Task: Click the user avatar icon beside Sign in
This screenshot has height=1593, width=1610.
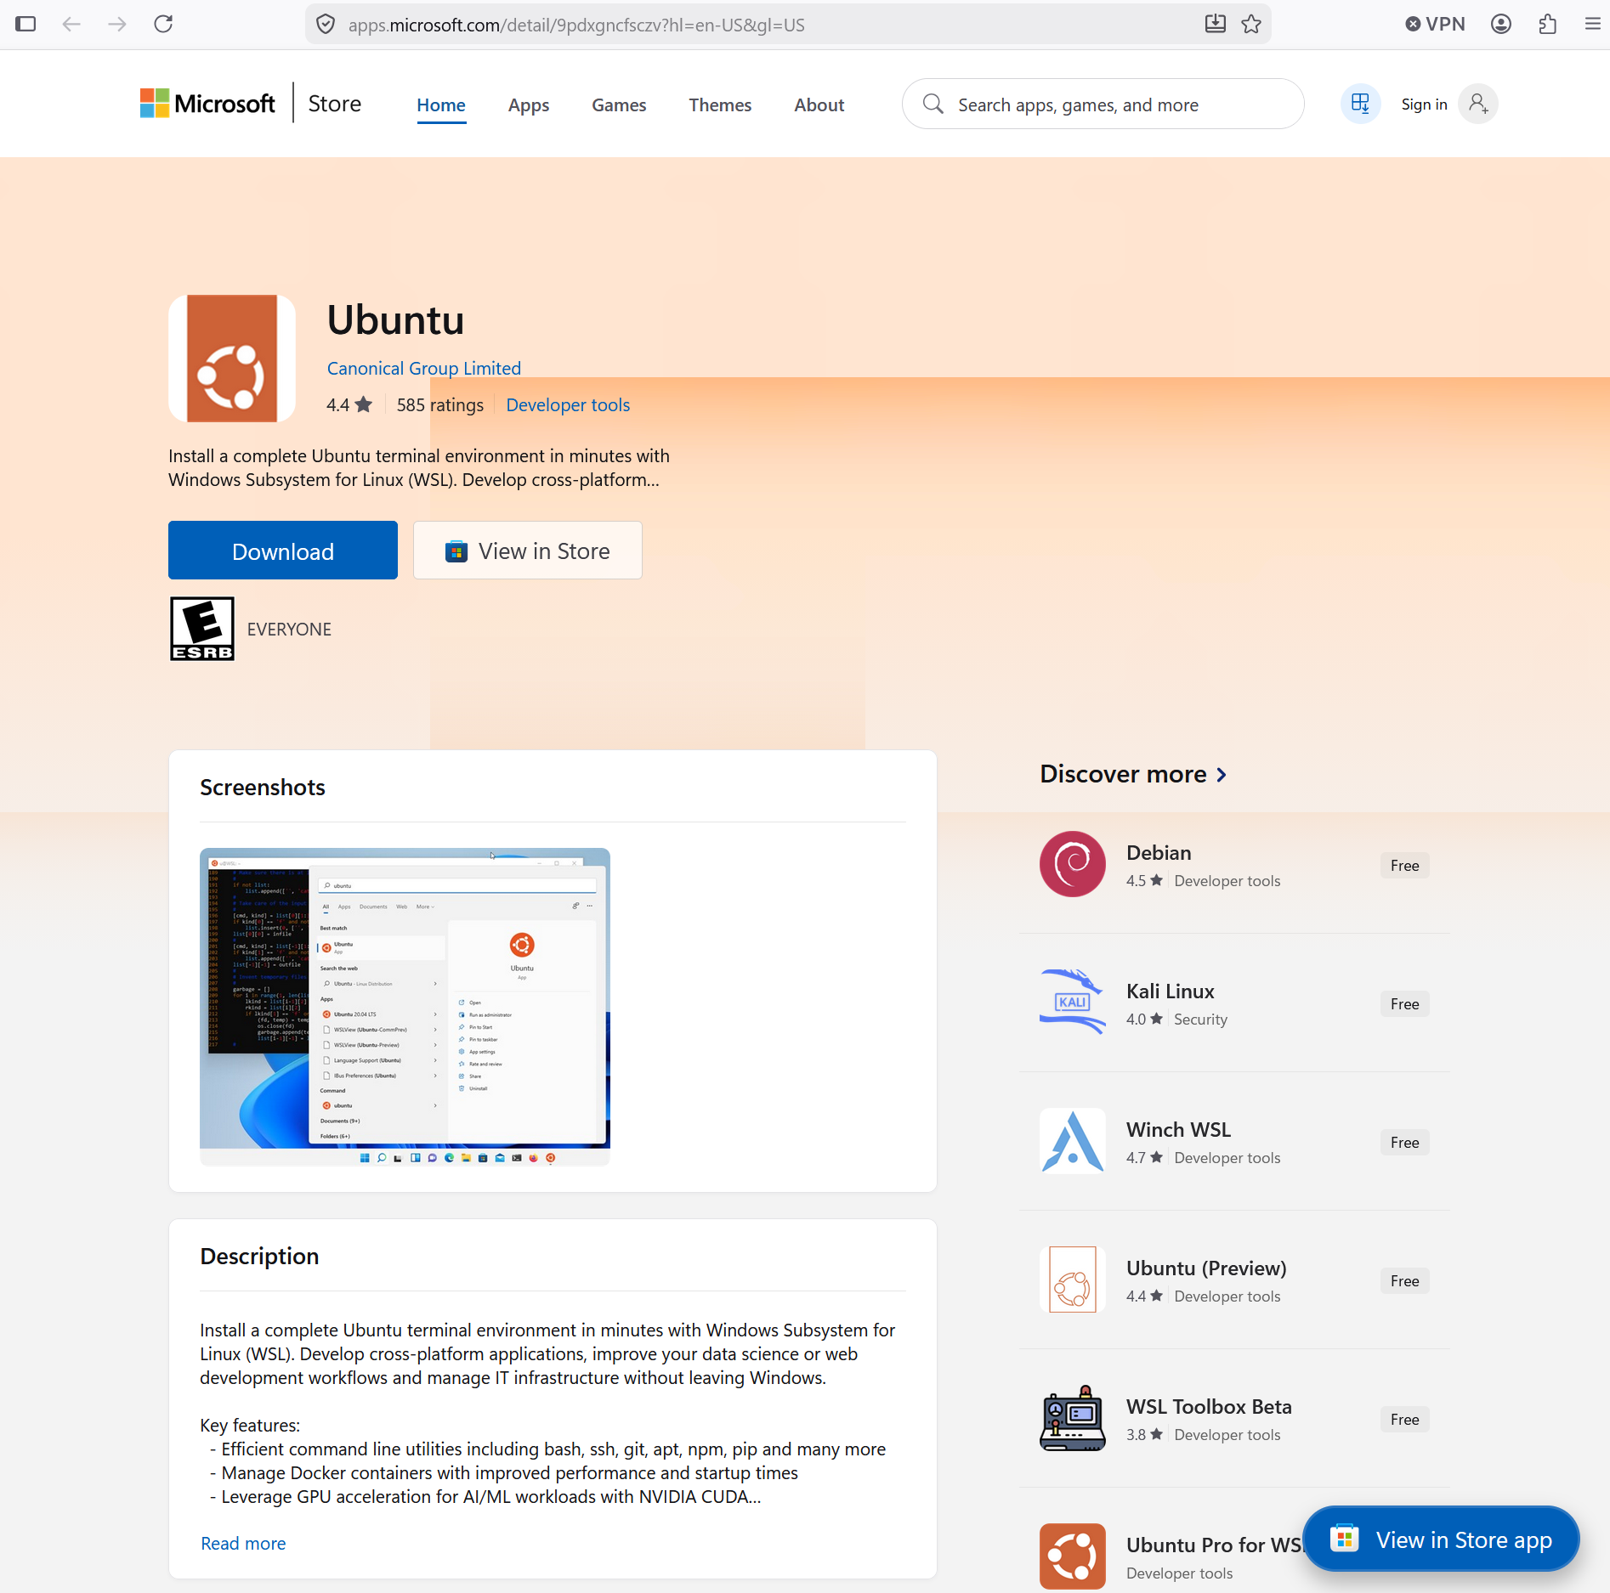Action: point(1478,104)
